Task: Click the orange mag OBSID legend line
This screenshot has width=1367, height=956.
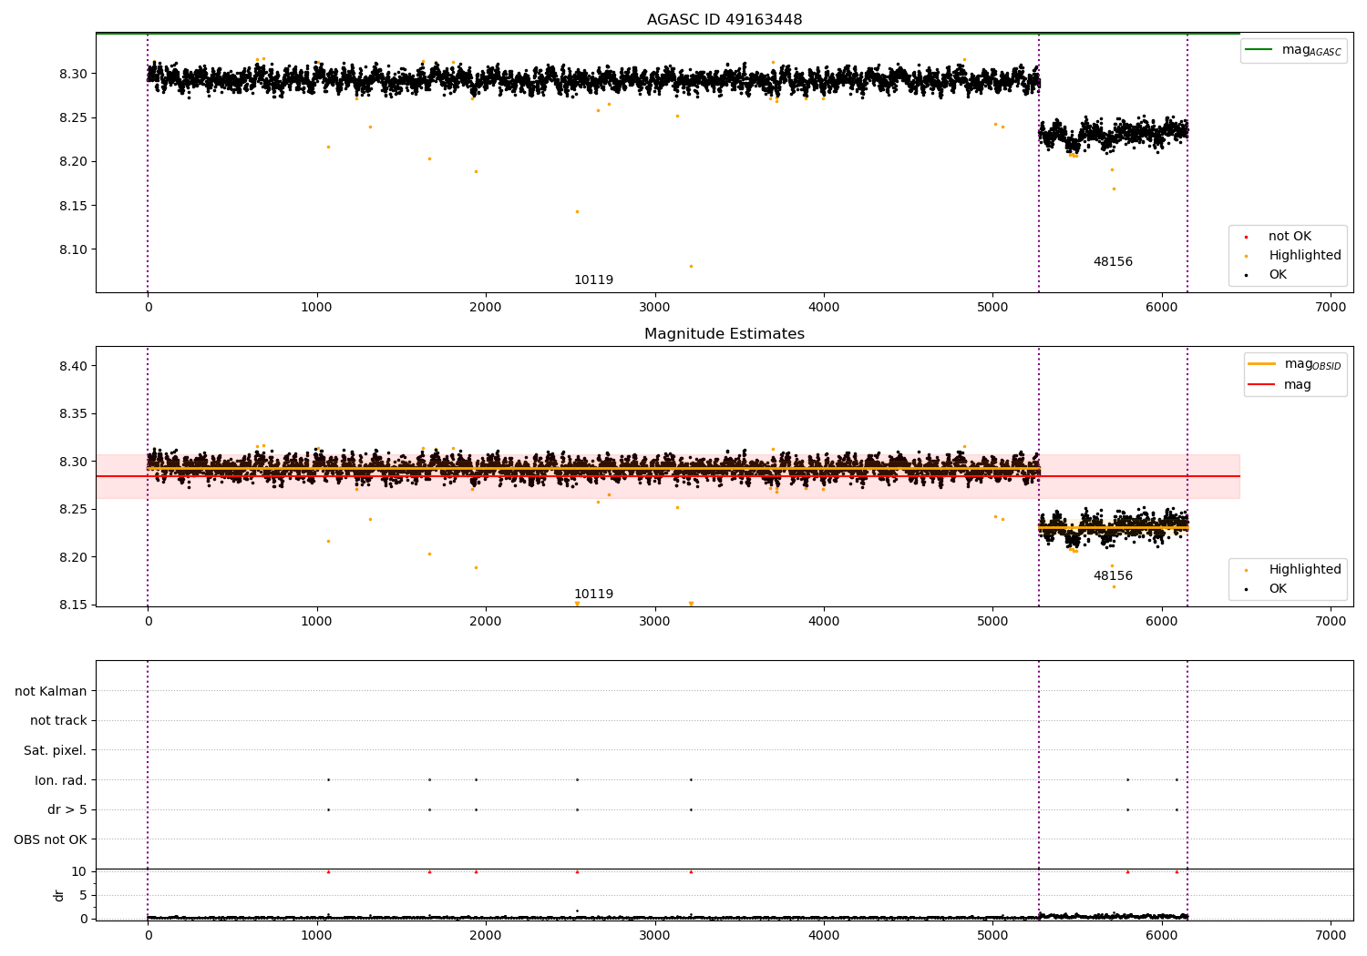Action: [x=1261, y=364]
